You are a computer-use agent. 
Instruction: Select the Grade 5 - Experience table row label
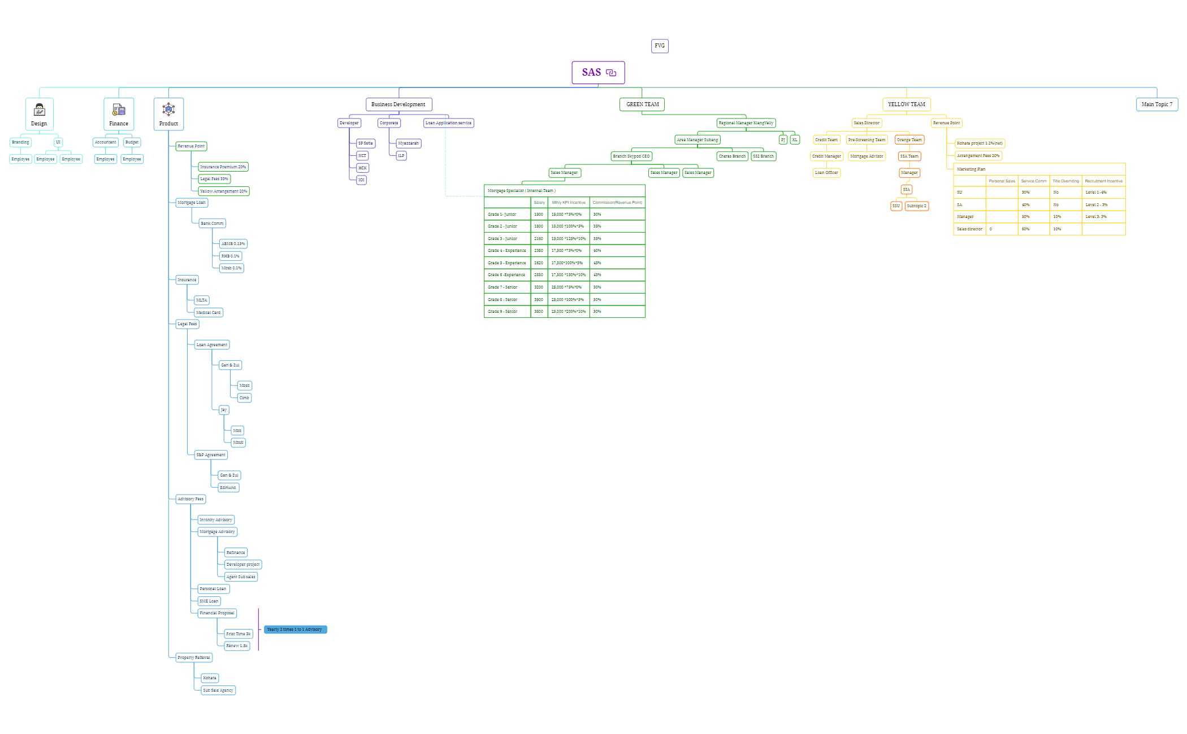tap(506, 263)
